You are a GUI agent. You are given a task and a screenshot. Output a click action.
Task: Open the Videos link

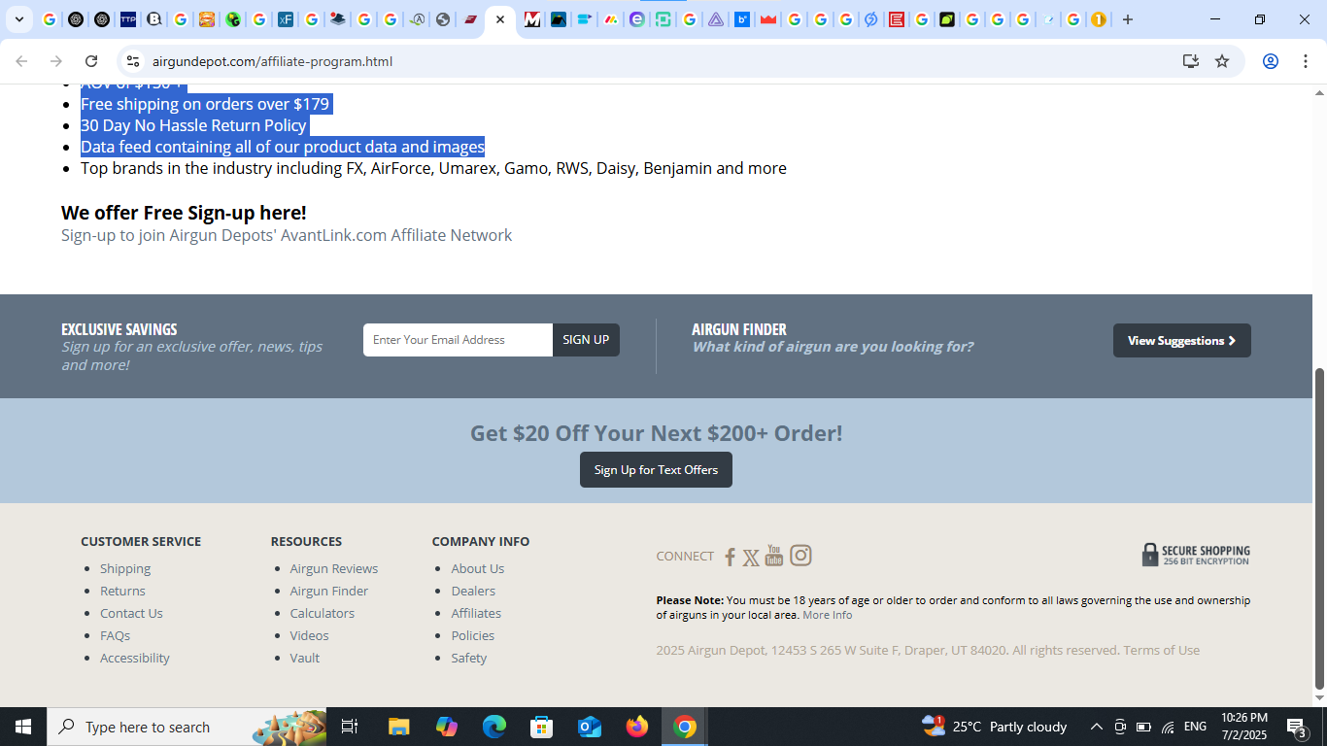309,635
